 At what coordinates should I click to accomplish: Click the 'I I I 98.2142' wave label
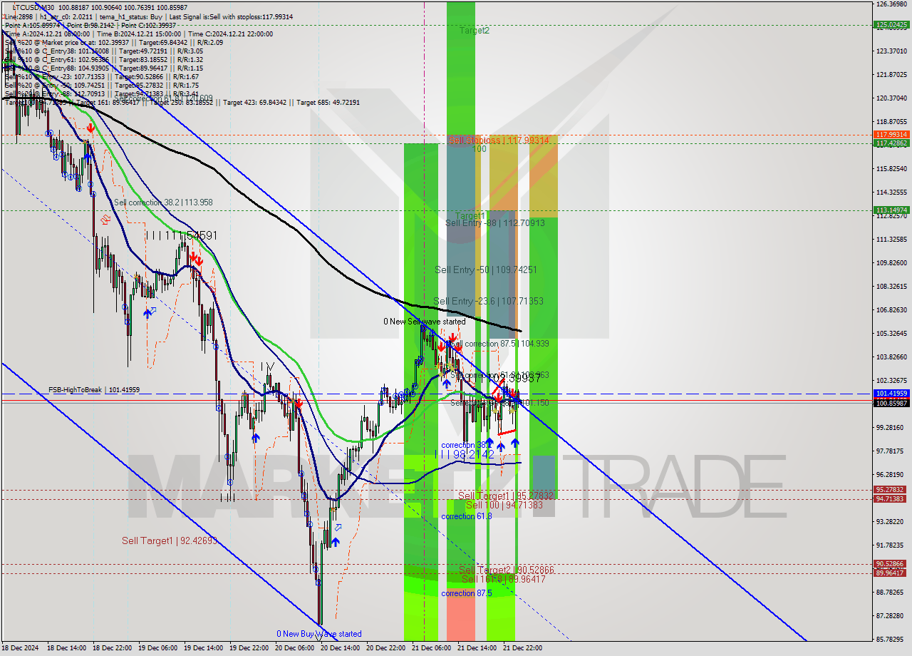pyautogui.click(x=464, y=454)
